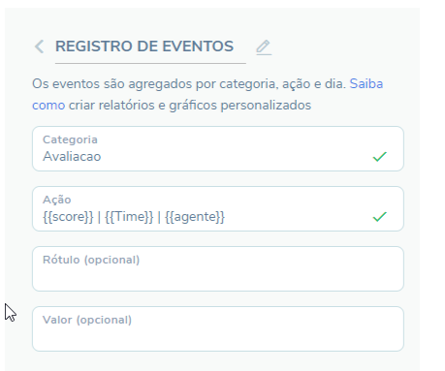Click the {{Time}} variable in Ação
Screen dimensions: 445x371
click(129, 217)
